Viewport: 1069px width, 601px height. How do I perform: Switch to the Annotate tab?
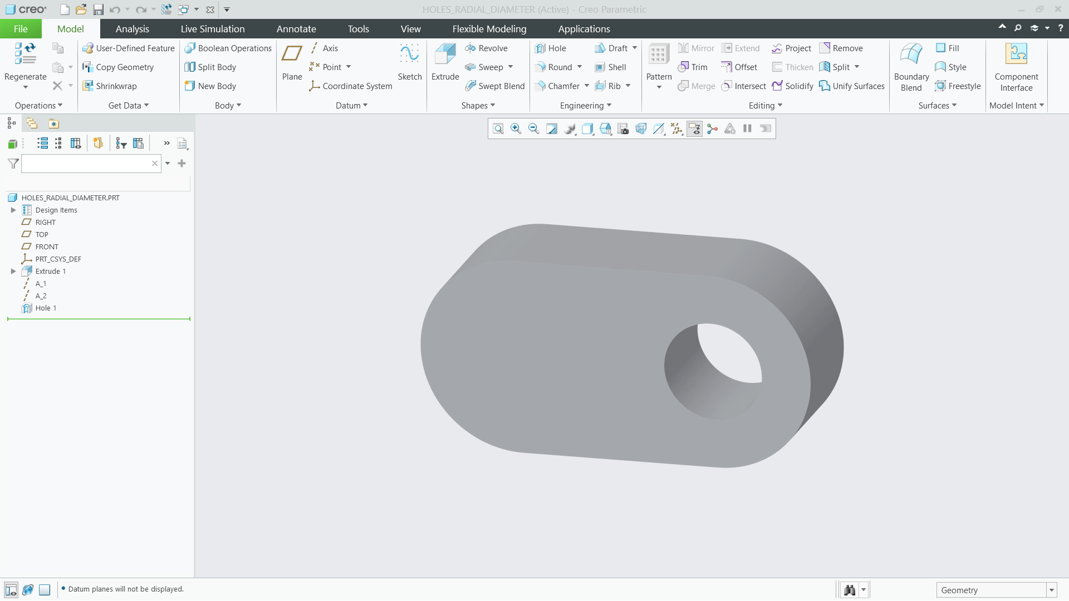[296, 29]
